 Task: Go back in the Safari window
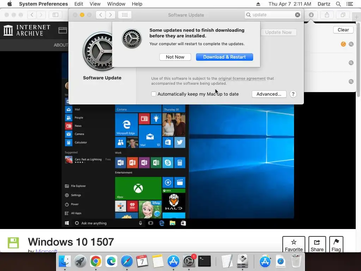click(32, 15)
